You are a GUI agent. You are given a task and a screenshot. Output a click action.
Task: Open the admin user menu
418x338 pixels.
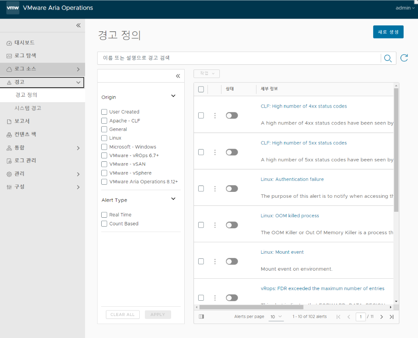pyautogui.click(x=405, y=8)
